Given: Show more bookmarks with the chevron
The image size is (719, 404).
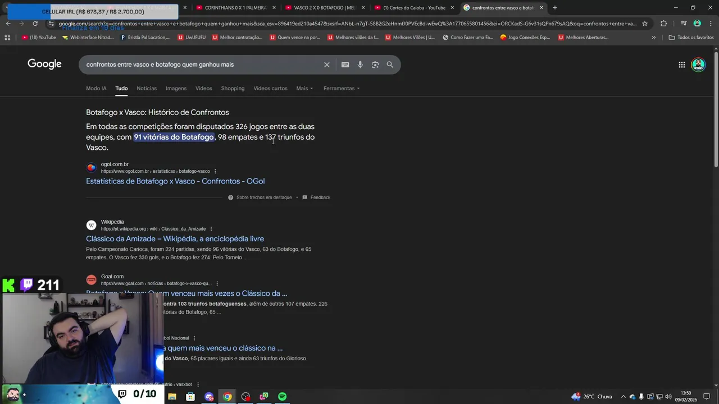Looking at the screenshot, I should pyautogui.click(x=653, y=37).
